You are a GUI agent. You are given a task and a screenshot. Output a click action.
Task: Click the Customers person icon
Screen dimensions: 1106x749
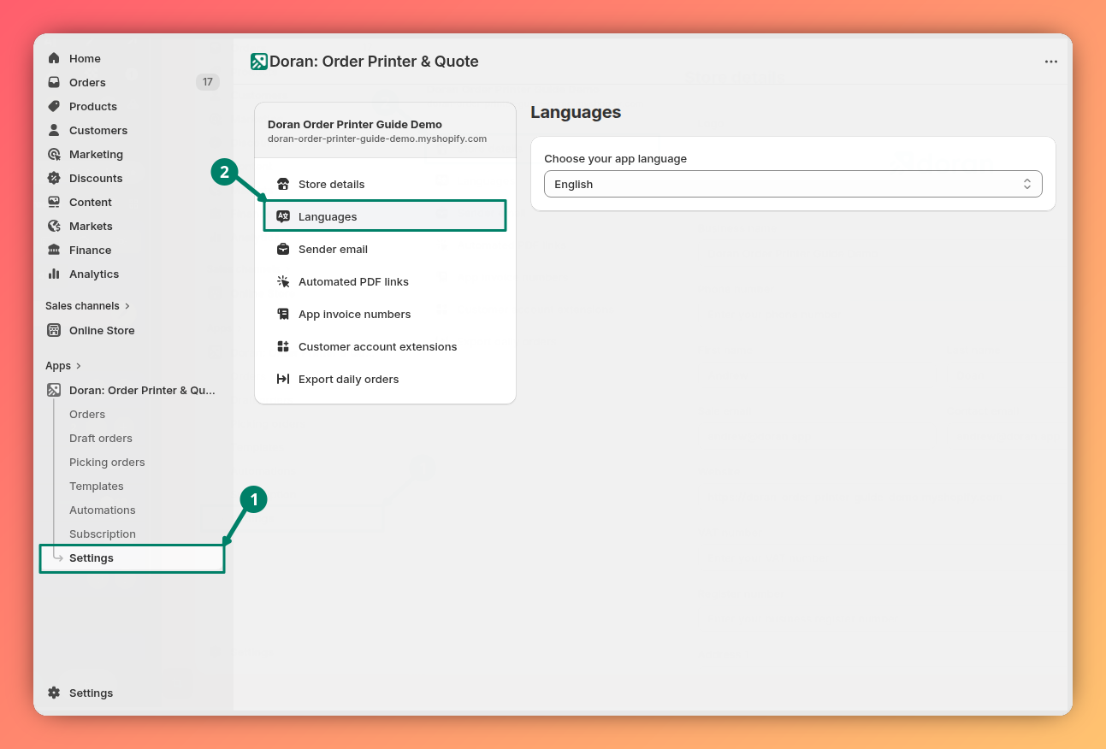[54, 130]
